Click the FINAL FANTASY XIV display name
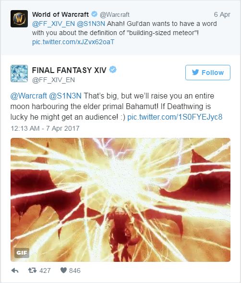 click(x=69, y=70)
